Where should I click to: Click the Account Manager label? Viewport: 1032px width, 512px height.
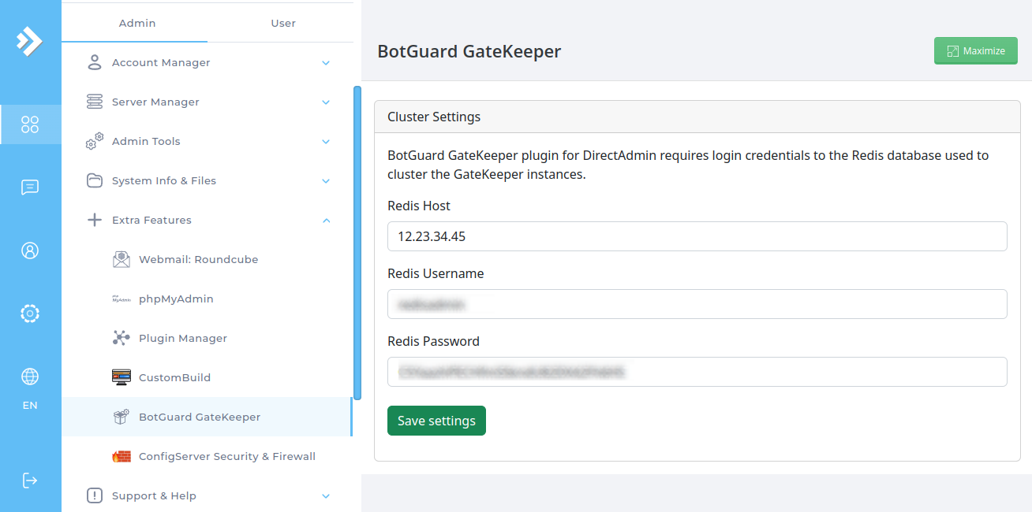[161, 62]
